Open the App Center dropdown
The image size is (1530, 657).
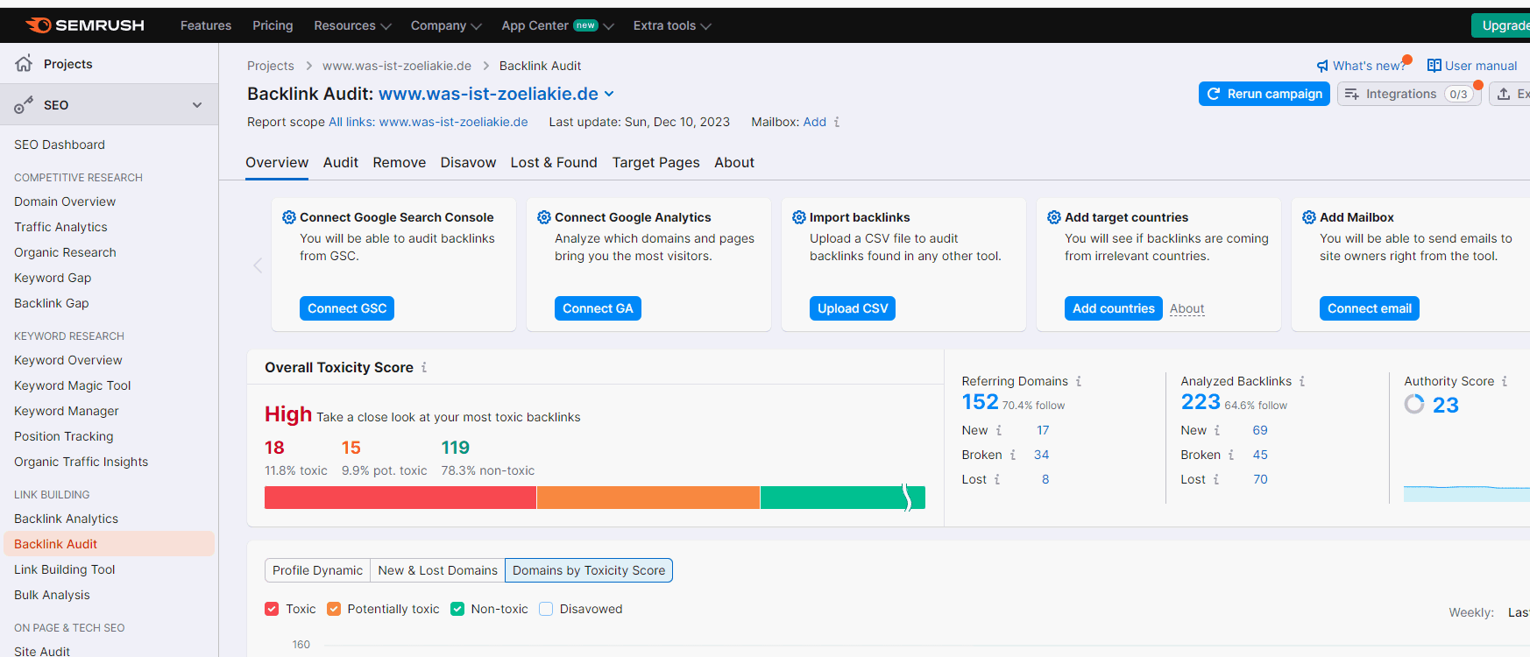[x=557, y=25]
